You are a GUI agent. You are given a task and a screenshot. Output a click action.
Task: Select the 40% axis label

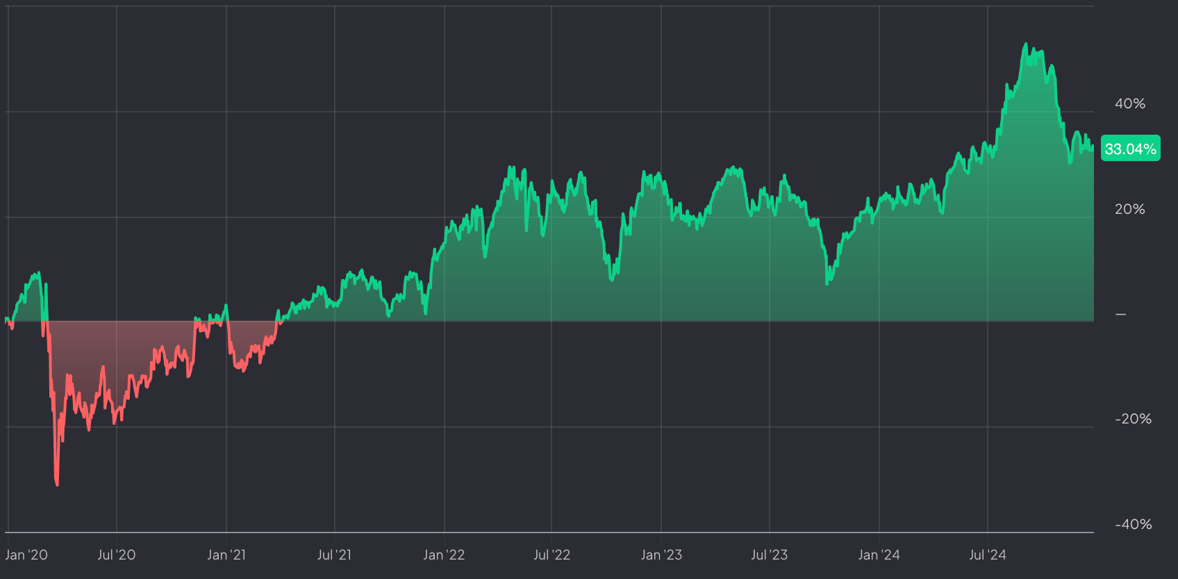[1130, 103]
